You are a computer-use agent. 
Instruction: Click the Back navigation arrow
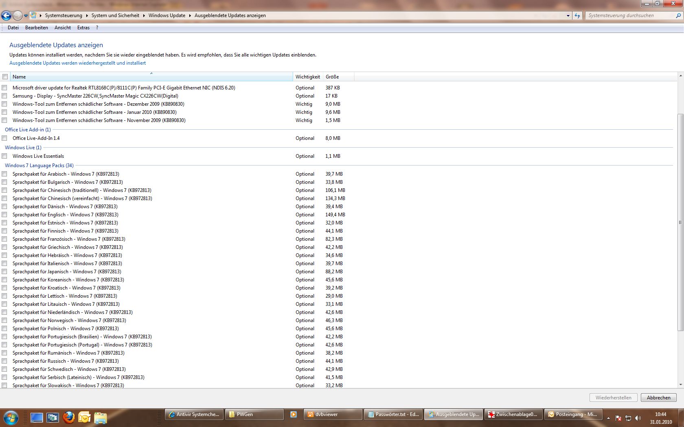6,15
